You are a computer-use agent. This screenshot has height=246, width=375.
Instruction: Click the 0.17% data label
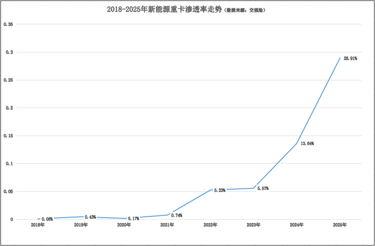point(133,218)
